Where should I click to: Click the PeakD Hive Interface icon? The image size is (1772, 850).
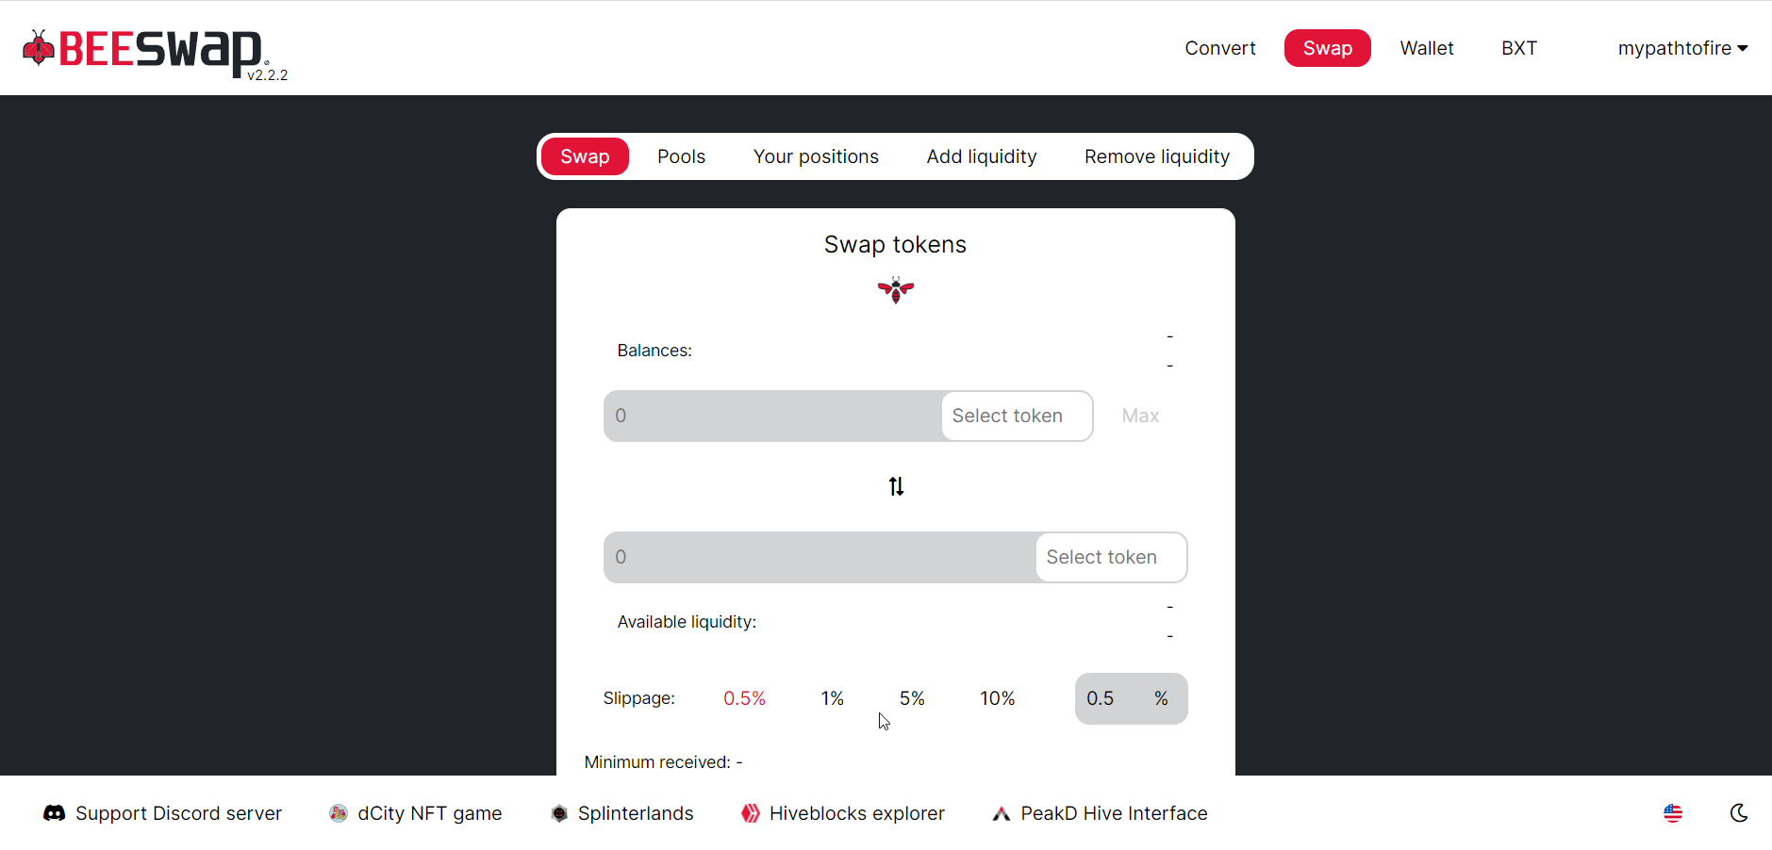tap(1002, 813)
